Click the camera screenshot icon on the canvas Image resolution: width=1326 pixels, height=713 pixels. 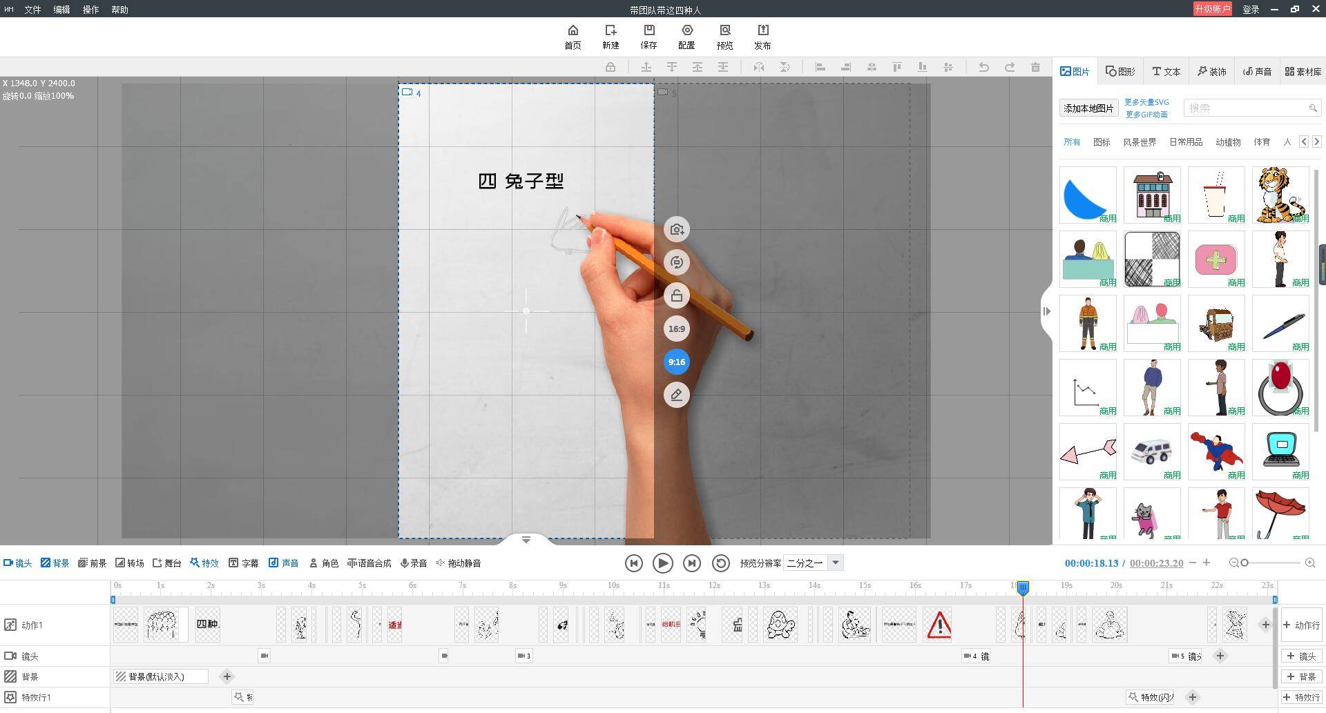[676, 229]
